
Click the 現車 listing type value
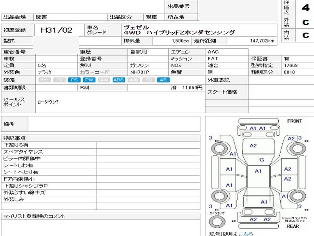click(151, 17)
